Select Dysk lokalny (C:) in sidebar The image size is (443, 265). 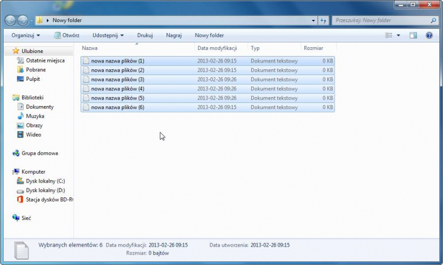45,181
